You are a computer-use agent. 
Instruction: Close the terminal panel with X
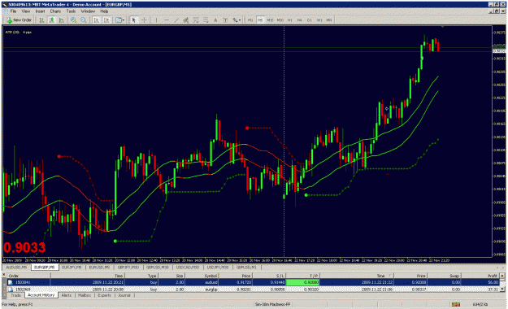4,276
